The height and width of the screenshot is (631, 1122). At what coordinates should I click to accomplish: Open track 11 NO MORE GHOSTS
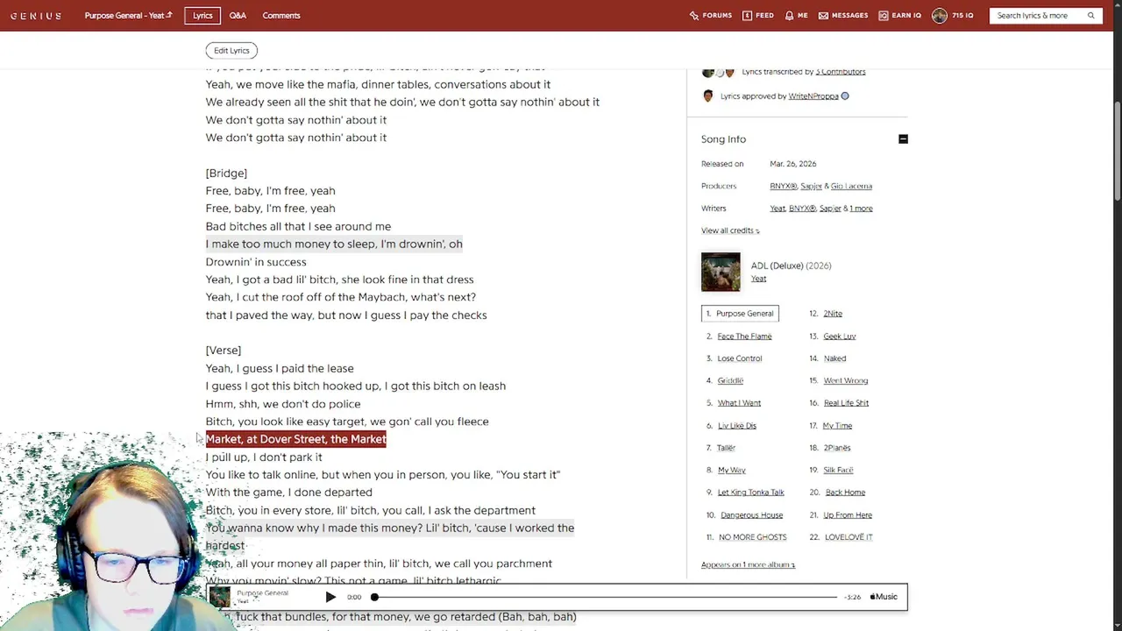point(752,537)
